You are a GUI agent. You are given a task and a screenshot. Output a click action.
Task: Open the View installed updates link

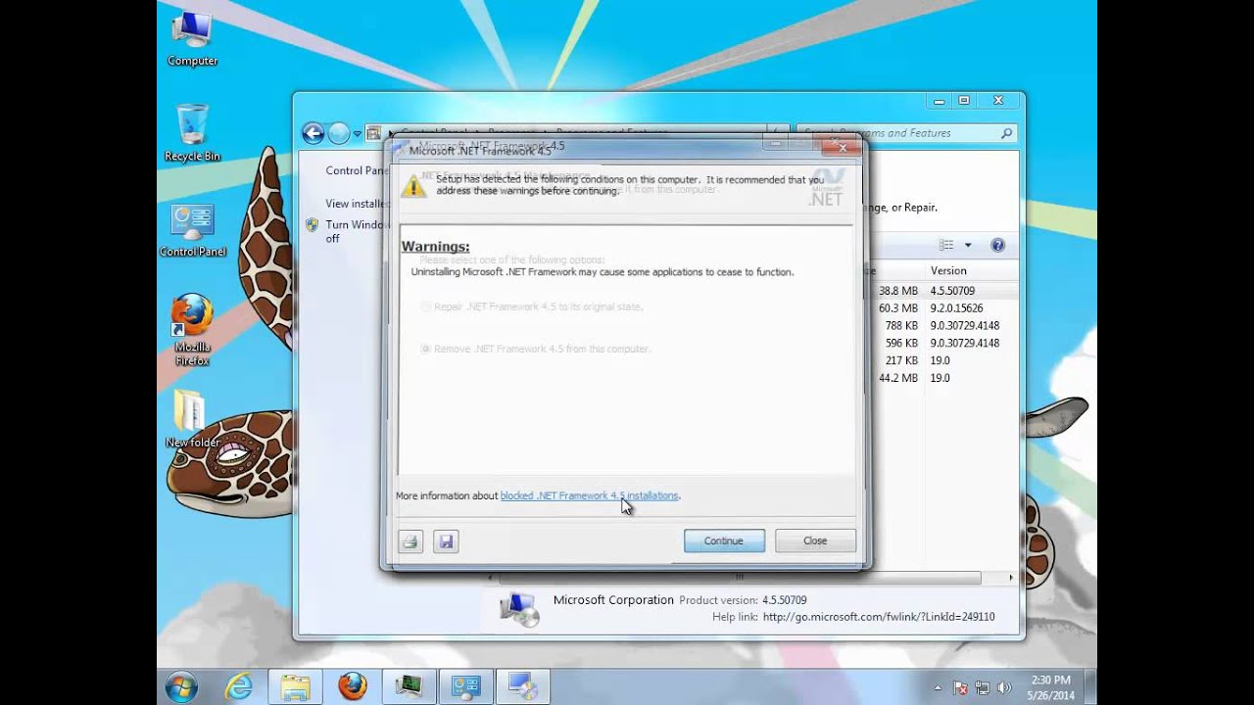click(357, 204)
